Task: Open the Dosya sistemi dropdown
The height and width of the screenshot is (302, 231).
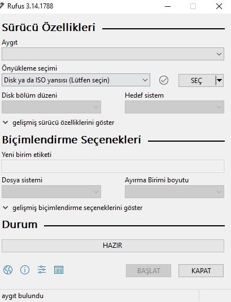Action: click(51, 191)
